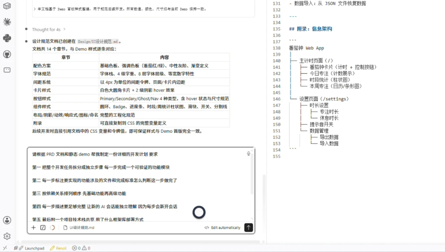Image resolution: width=445 pixels, height=252 pixels.
Task: Expand the 'Thought for 4s' section
Action: 49,29
